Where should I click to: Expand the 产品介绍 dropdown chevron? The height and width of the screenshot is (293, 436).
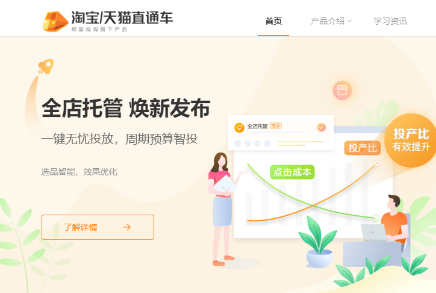click(349, 21)
